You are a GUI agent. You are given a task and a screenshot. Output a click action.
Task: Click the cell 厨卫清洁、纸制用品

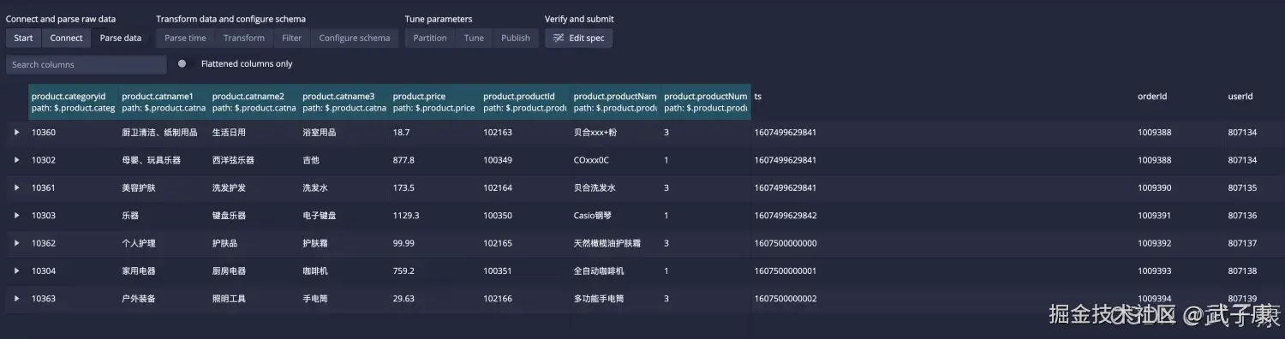coord(159,133)
